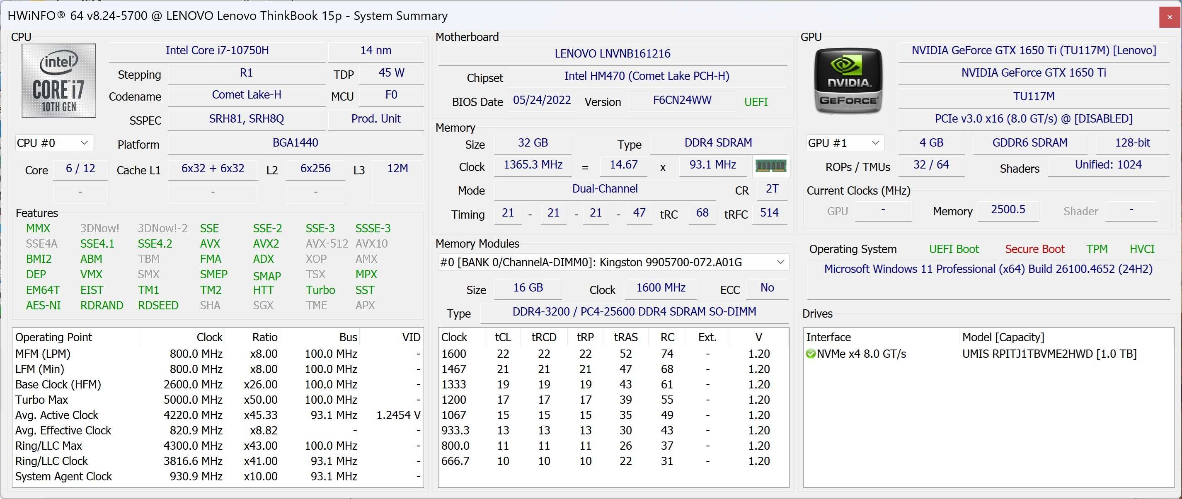Click the TPM status label
This screenshot has width=1182, height=499.
tap(1097, 249)
